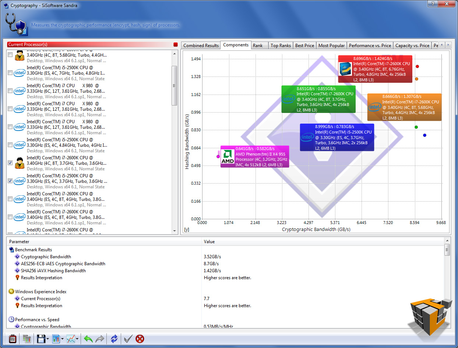Click the grey forward arrow icon
Image resolution: width=458 pixels, height=348 pixels.
point(100,339)
